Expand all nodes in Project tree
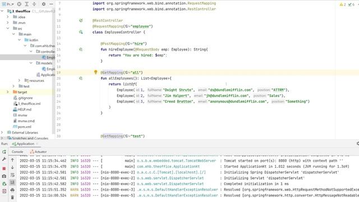This screenshot has height=202, width=359. coord(27,4)
